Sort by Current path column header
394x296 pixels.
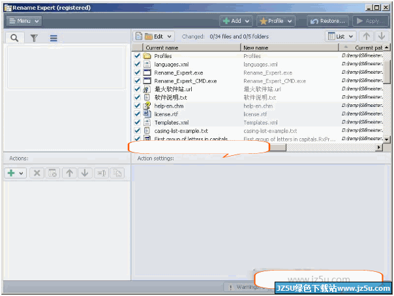[x=361, y=48]
